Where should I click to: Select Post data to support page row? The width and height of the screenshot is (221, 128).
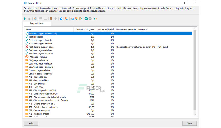[109, 47]
